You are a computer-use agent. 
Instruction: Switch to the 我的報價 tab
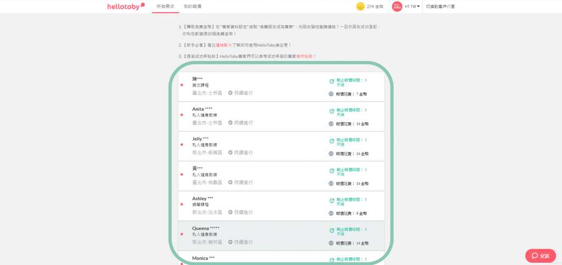point(192,7)
